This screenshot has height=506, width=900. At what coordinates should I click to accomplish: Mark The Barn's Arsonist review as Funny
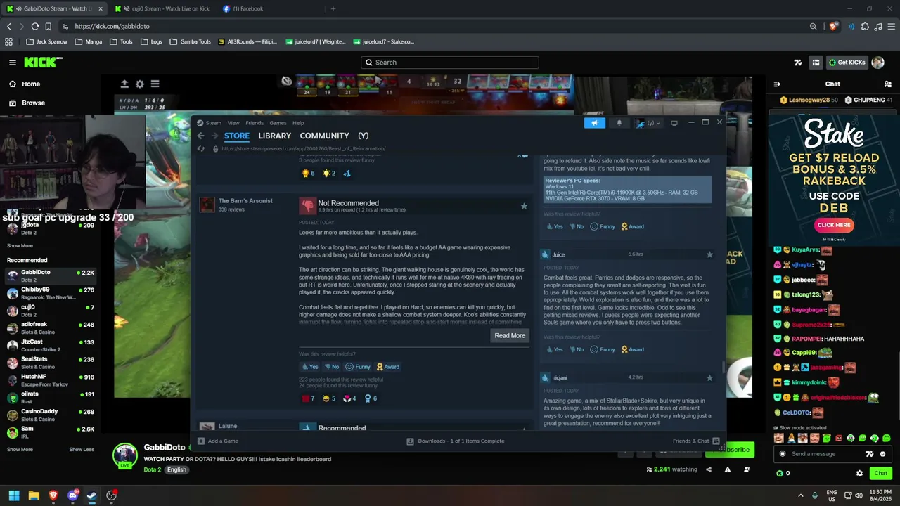point(357,367)
